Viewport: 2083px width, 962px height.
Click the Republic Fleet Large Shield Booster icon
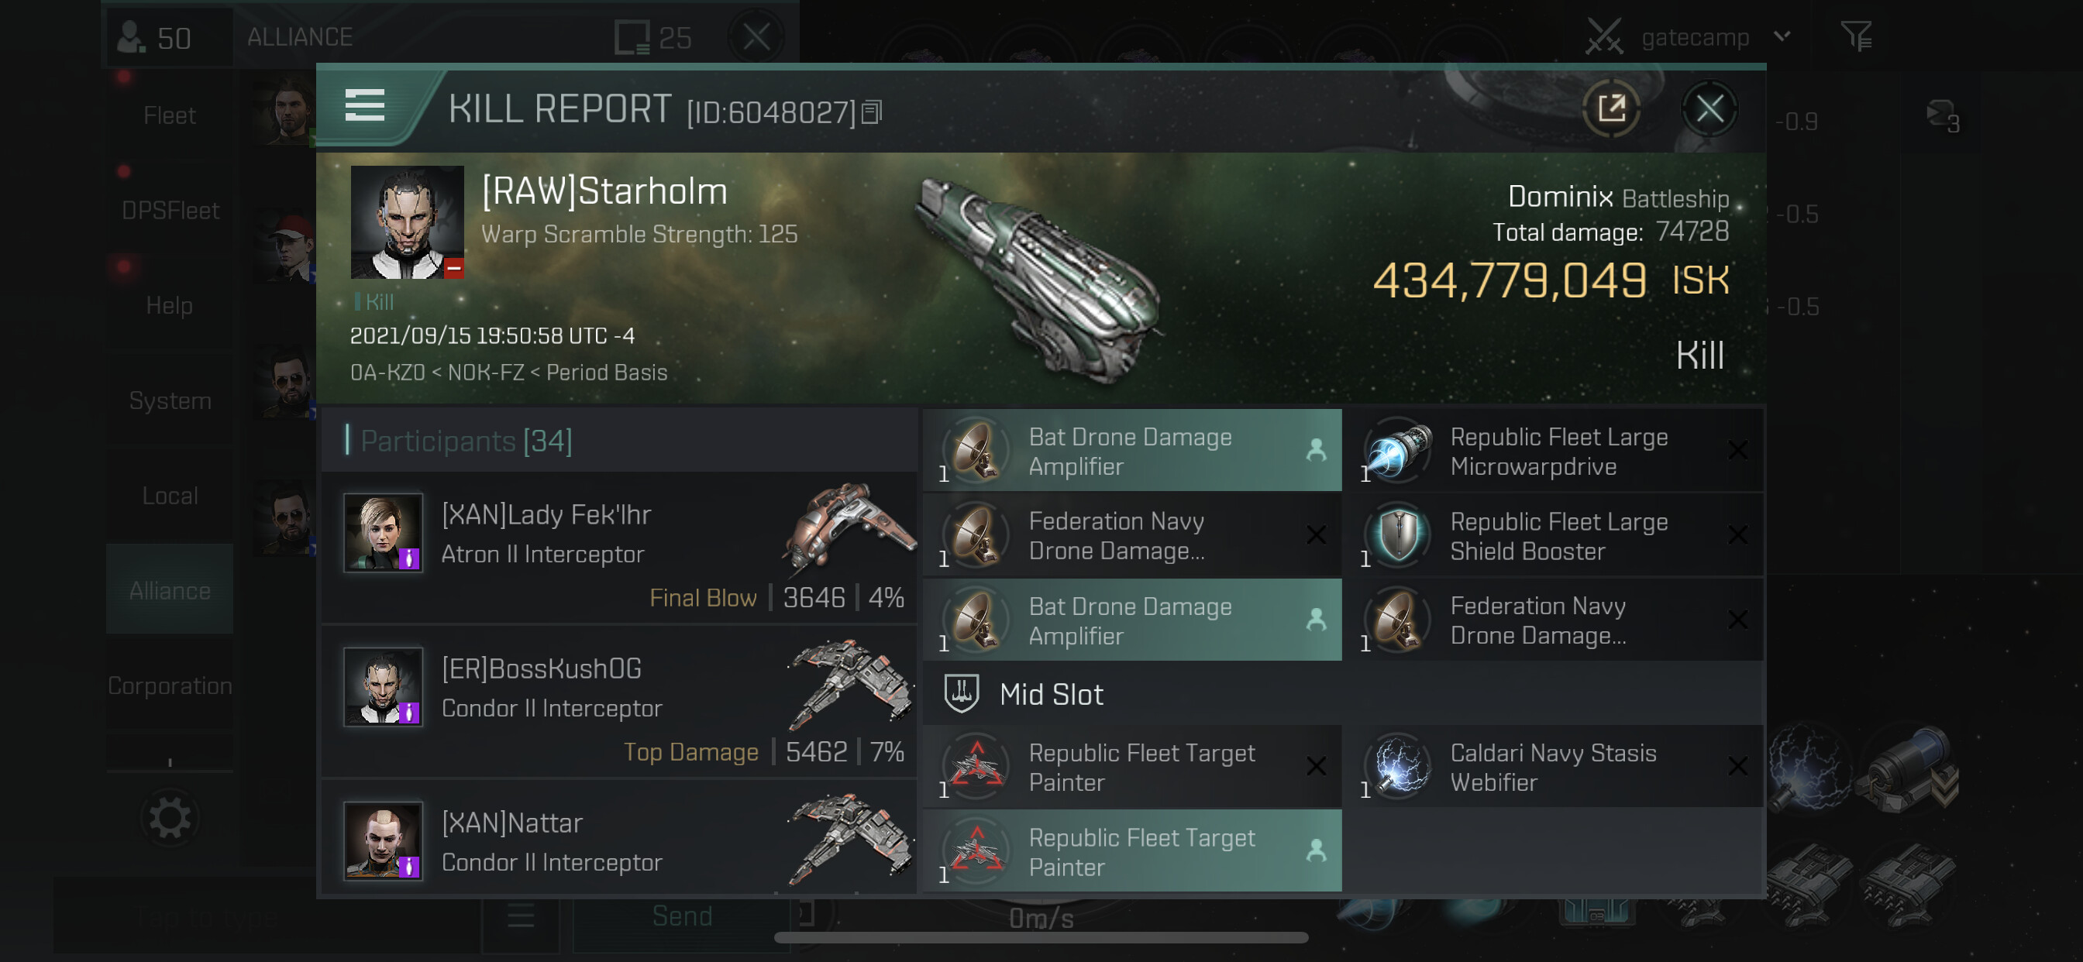pos(1396,536)
